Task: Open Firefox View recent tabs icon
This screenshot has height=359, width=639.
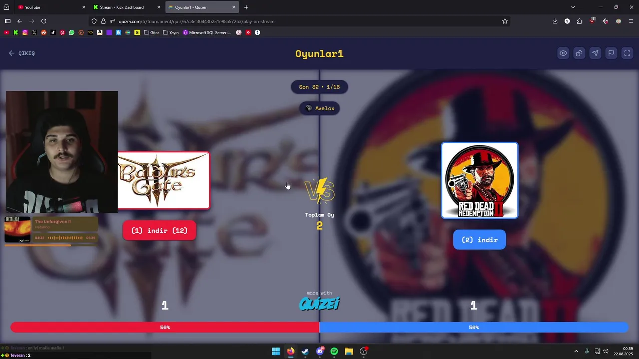Action: [6, 7]
